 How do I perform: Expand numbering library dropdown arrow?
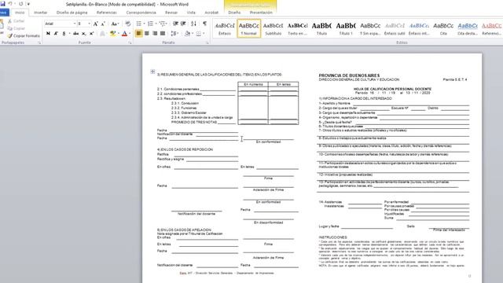[x=156, y=24]
